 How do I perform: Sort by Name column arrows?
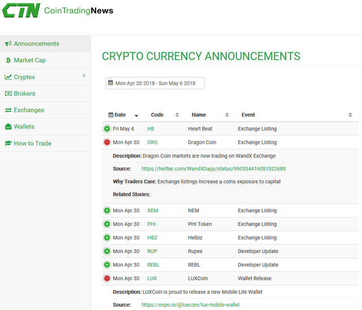click(227, 115)
